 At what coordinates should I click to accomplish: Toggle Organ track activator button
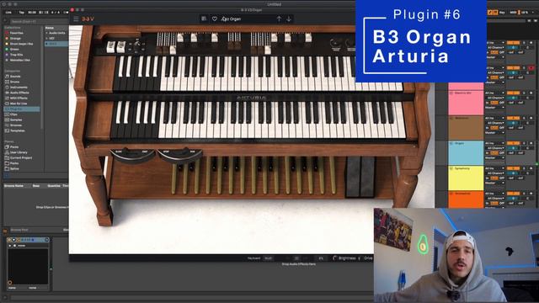coord(513,143)
